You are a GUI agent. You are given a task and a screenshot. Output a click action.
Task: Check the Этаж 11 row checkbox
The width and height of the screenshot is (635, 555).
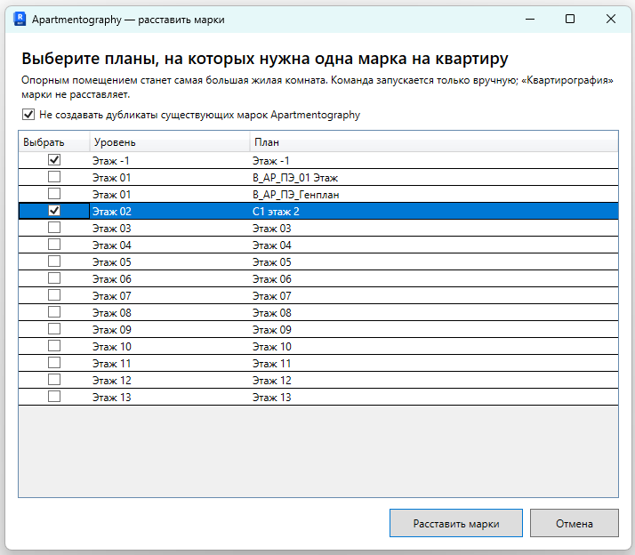click(x=54, y=363)
